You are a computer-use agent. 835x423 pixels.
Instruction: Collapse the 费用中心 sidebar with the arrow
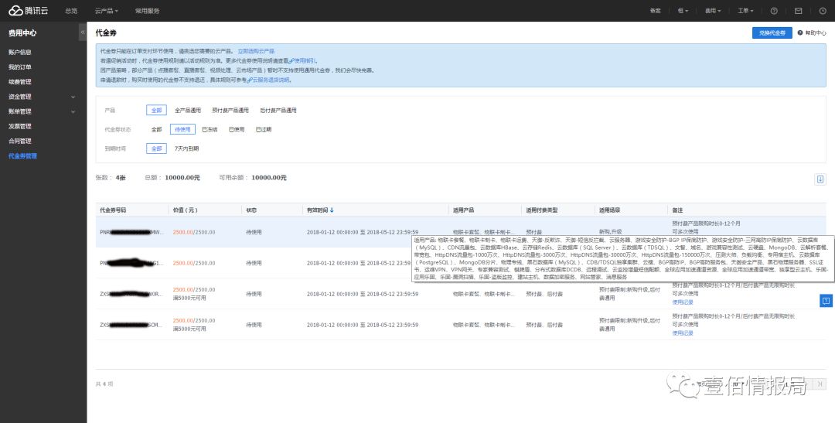pyautogui.click(x=83, y=32)
